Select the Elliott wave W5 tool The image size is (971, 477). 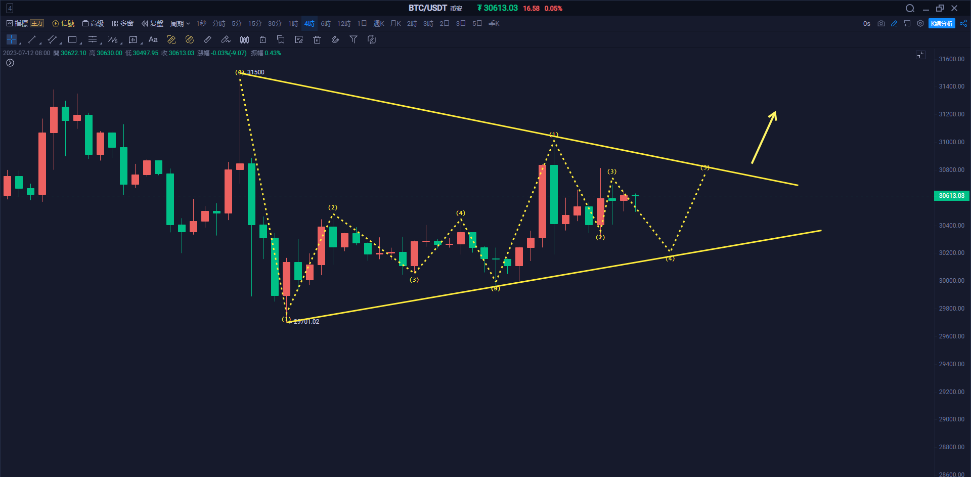[113, 39]
